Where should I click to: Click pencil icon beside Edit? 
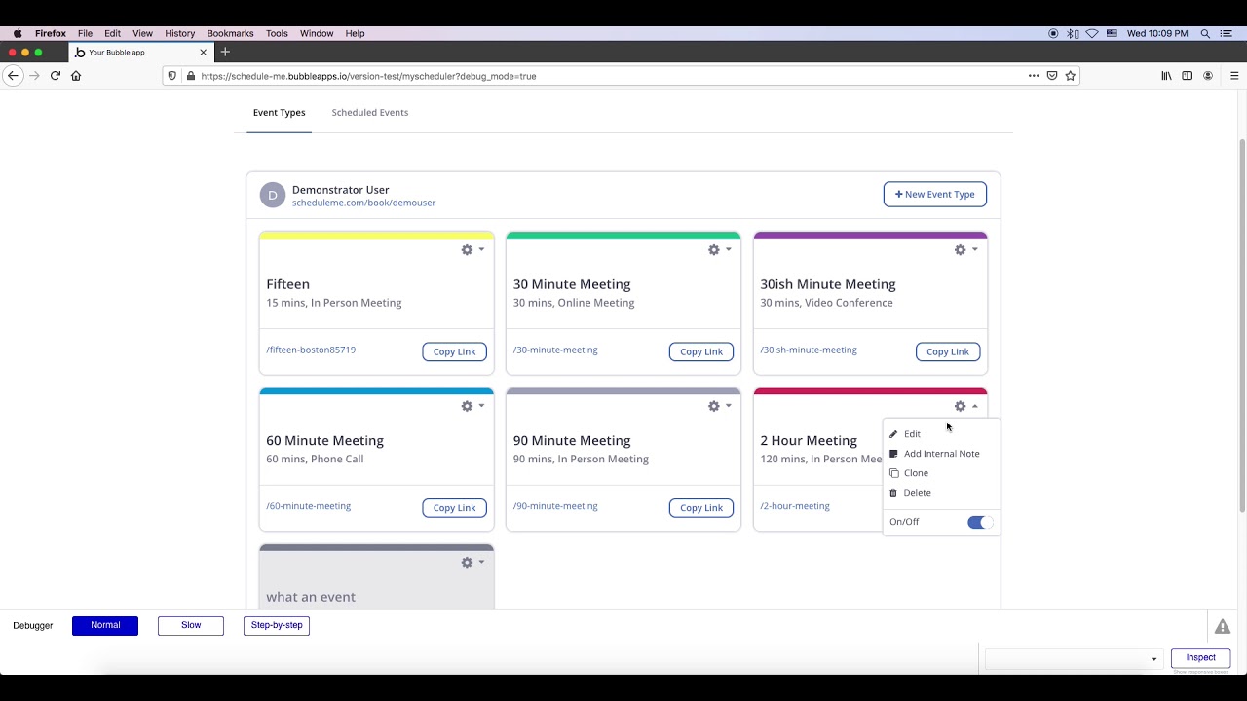click(x=893, y=434)
